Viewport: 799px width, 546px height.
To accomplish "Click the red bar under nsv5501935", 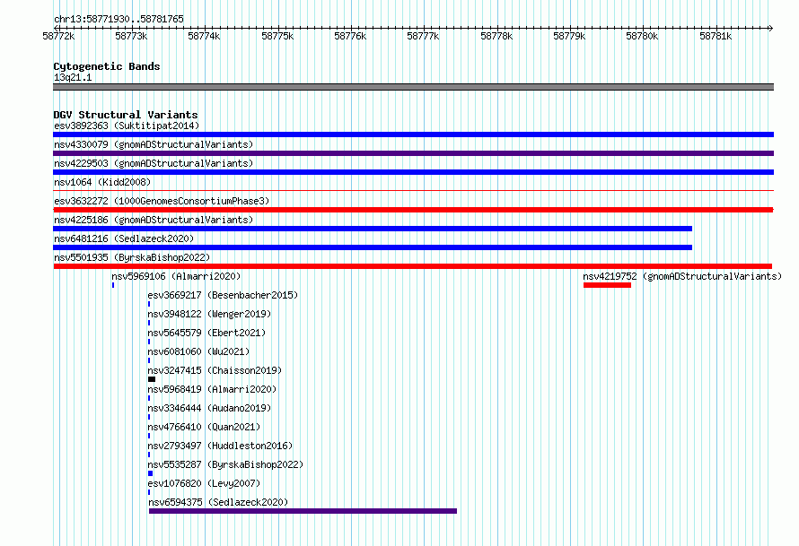I will pyautogui.click(x=413, y=266).
